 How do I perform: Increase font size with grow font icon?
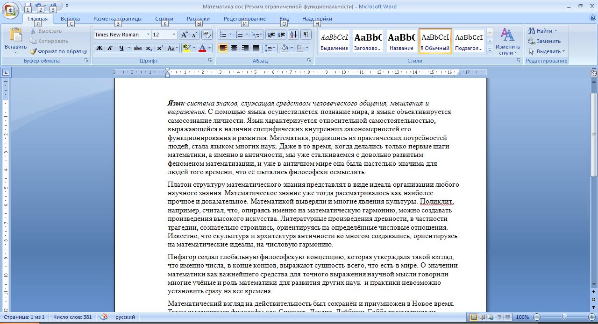[x=184, y=35]
